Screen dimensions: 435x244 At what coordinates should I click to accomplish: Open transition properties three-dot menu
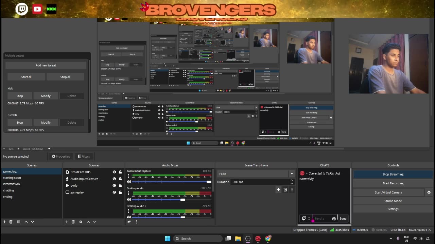click(292, 189)
